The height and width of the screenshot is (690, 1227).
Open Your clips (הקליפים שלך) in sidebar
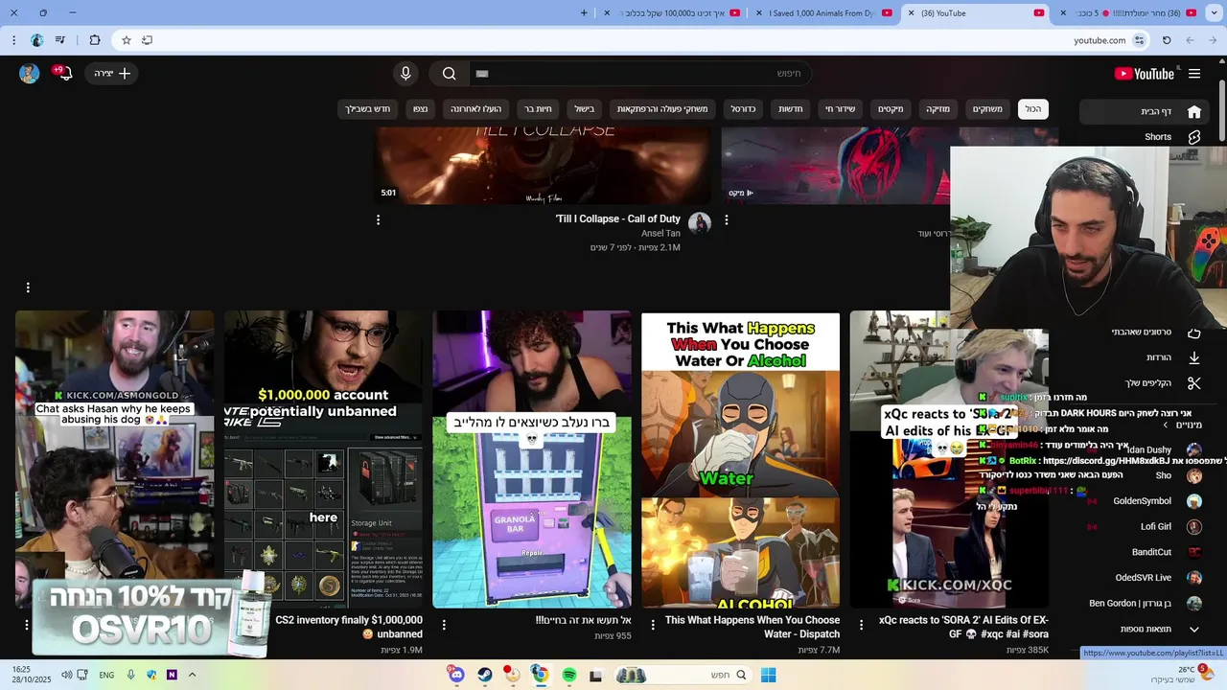click(x=1146, y=383)
